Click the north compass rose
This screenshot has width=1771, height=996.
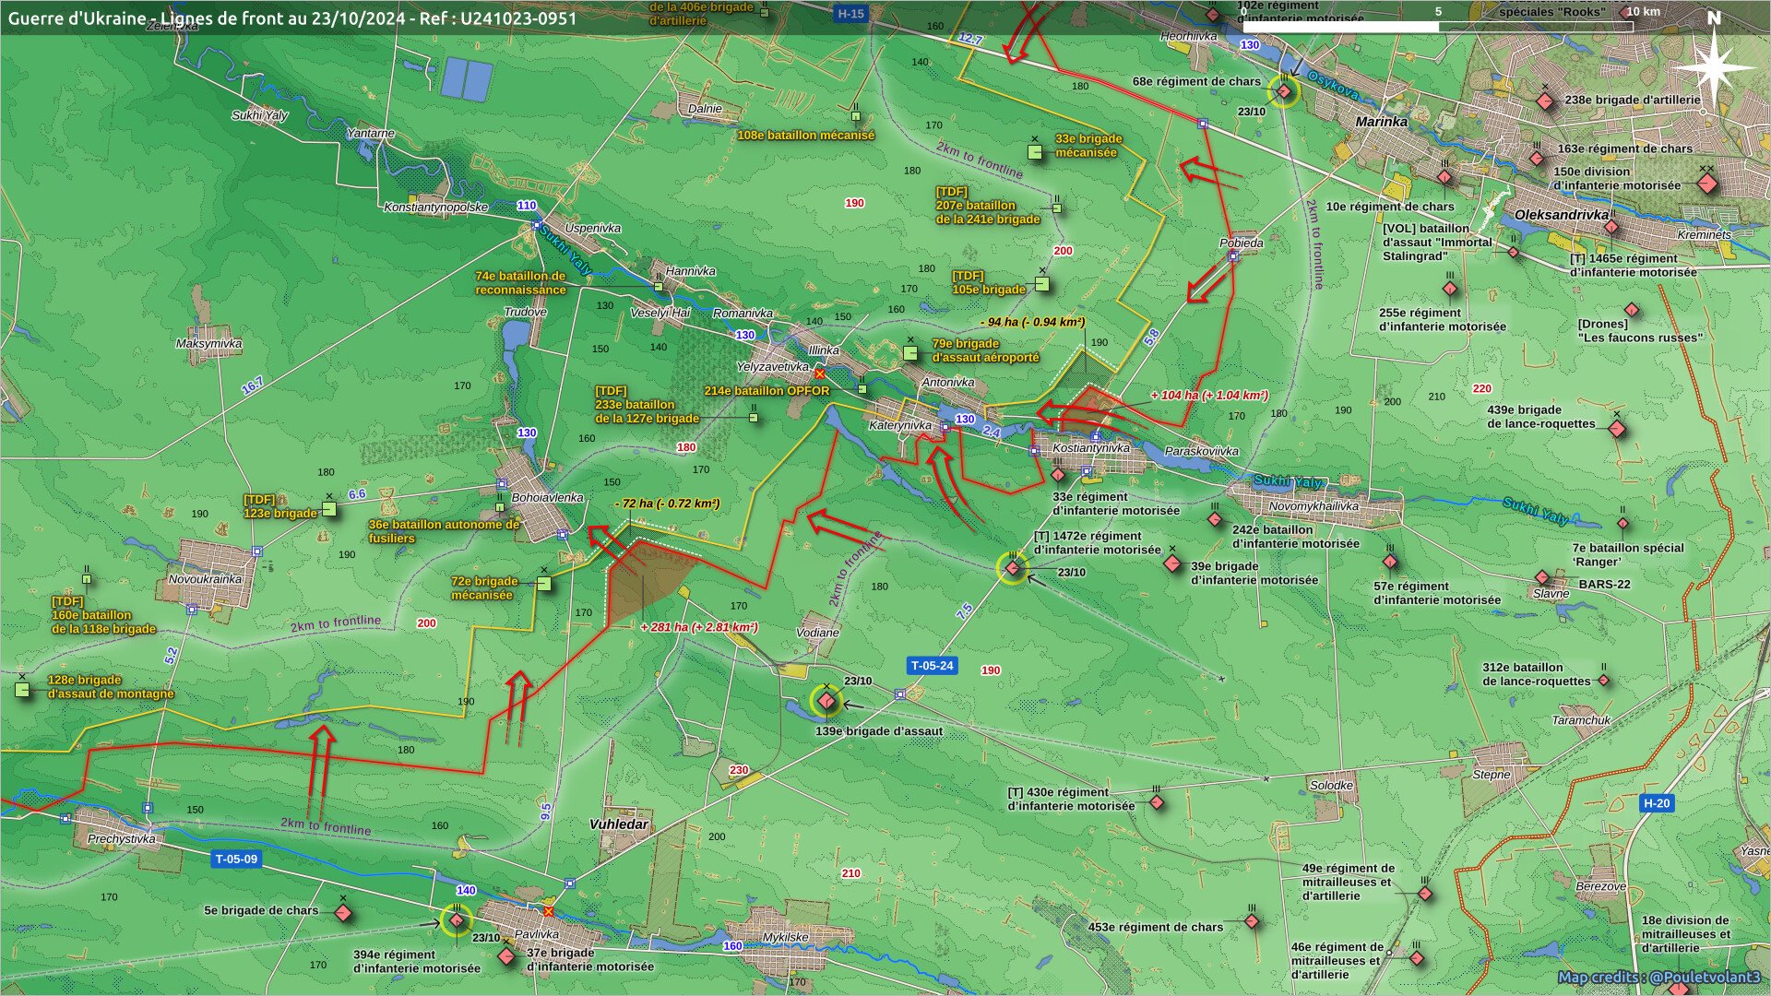(x=1714, y=66)
